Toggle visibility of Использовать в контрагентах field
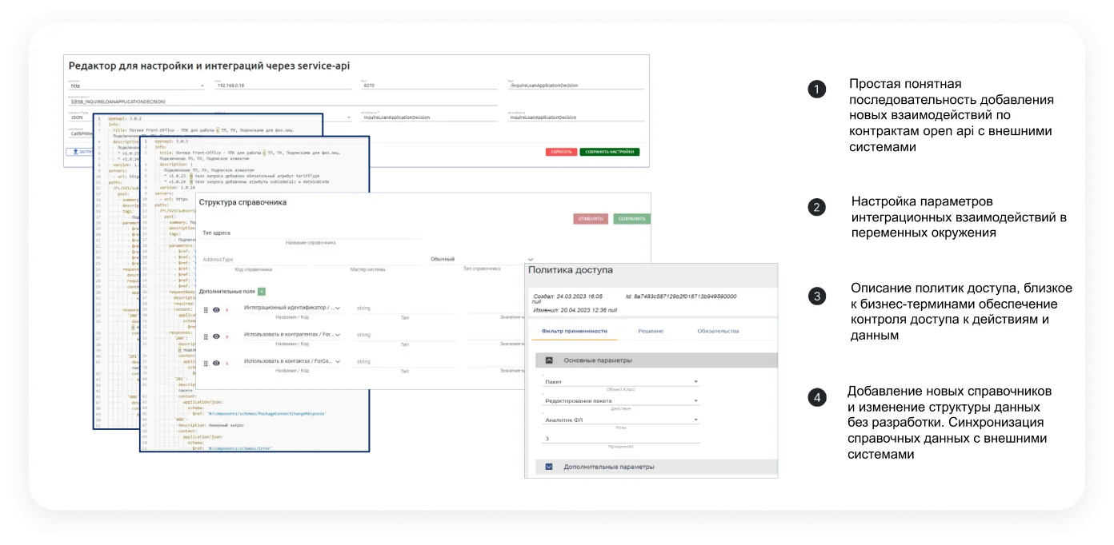Image resolution: width=1114 pixels, height=545 pixels. (216, 336)
